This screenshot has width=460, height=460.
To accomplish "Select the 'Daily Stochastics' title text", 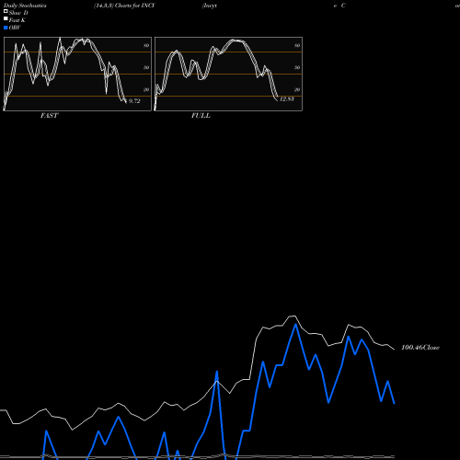I will click(25, 6).
